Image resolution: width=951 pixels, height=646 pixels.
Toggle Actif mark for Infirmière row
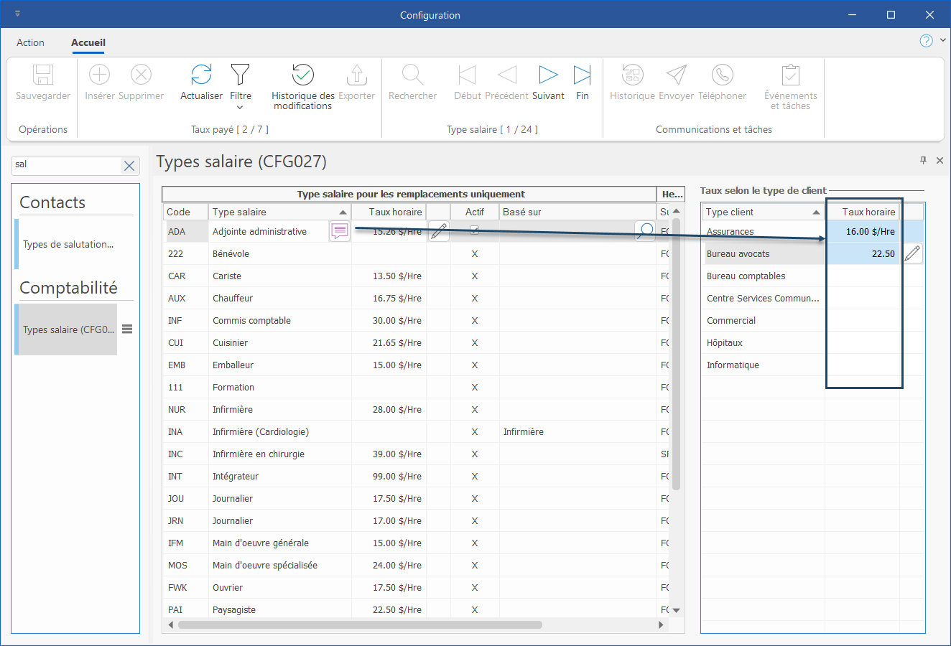pos(474,410)
